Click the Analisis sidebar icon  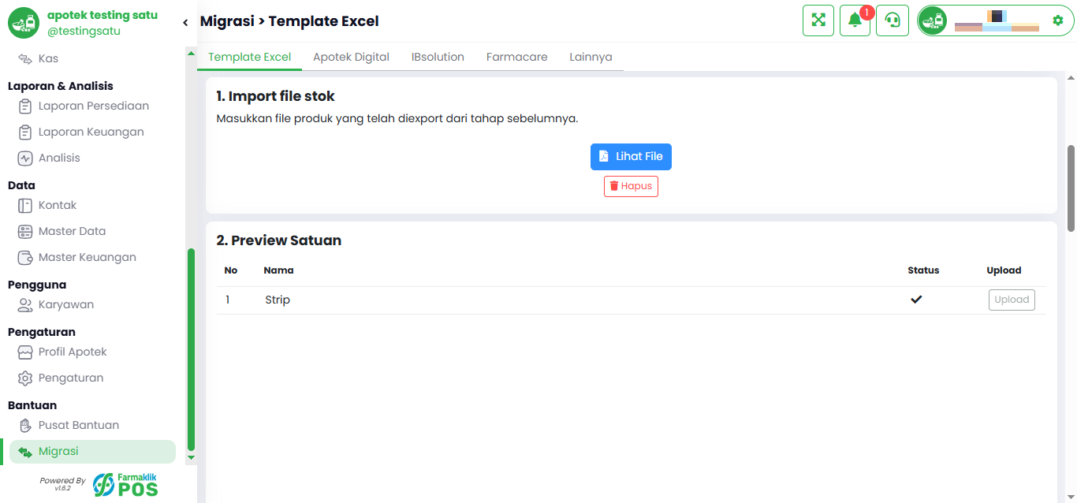[25, 158]
